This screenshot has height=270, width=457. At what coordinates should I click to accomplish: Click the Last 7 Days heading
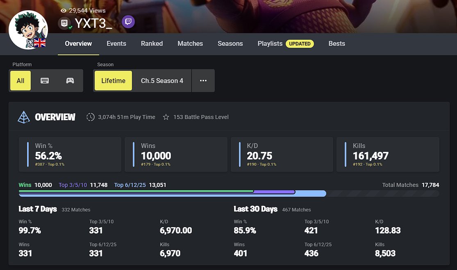tap(38, 209)
